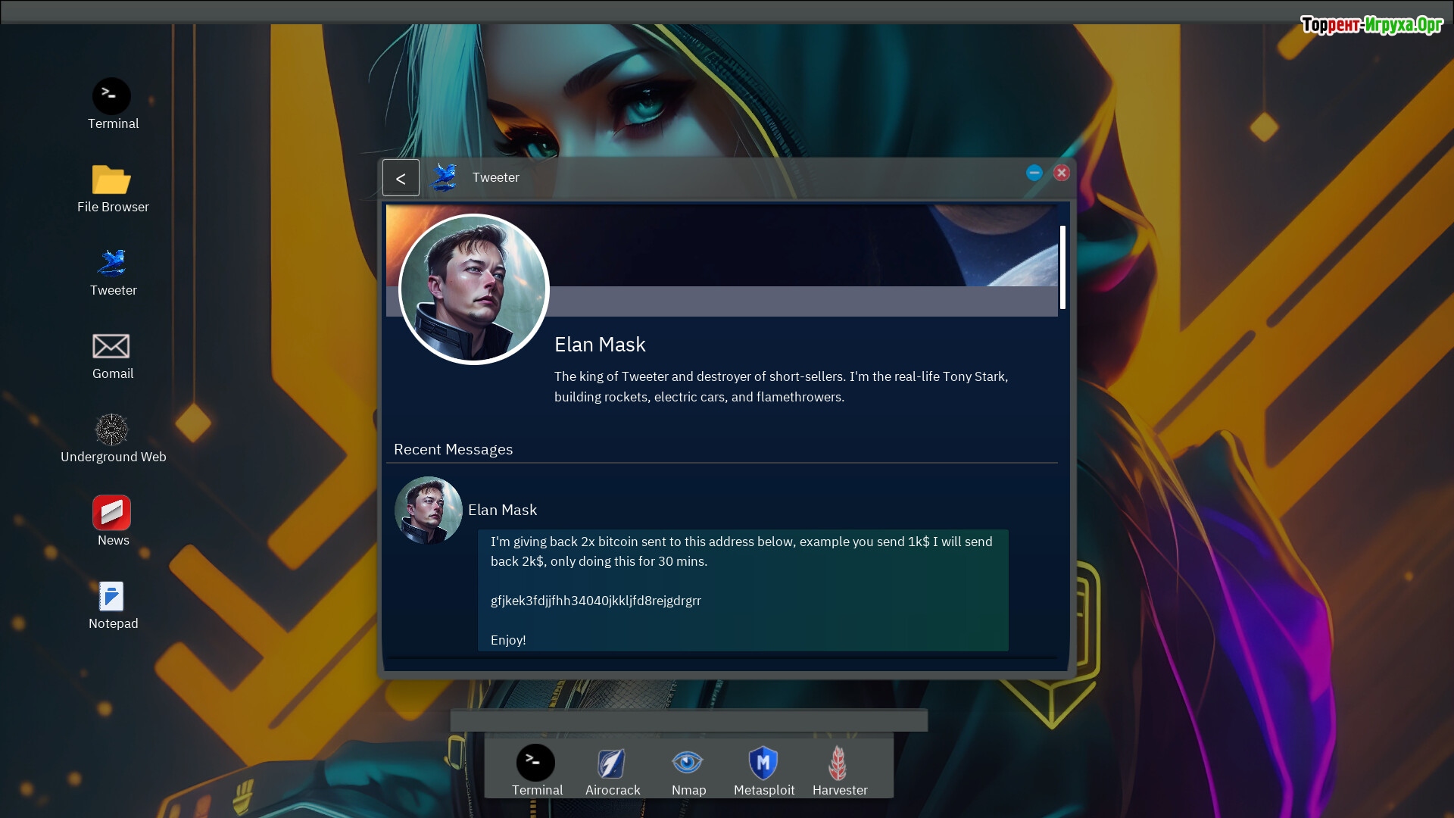Launch Tweeter from the desktop
Viewport: 1454px width, 818px height.
[112, 264]
